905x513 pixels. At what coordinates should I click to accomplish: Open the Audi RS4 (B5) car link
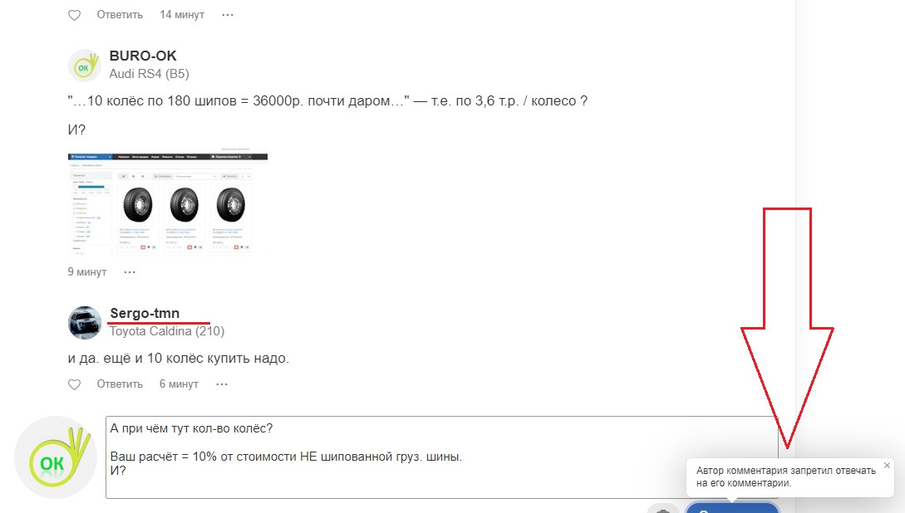coord(149,74)
